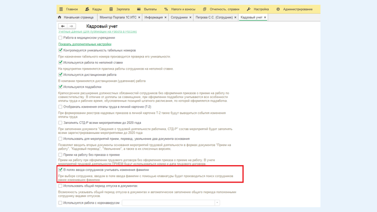This screenshot has width=377, height=212.
Task: Open the Выплаты section
Action: [x=150, y=9]
